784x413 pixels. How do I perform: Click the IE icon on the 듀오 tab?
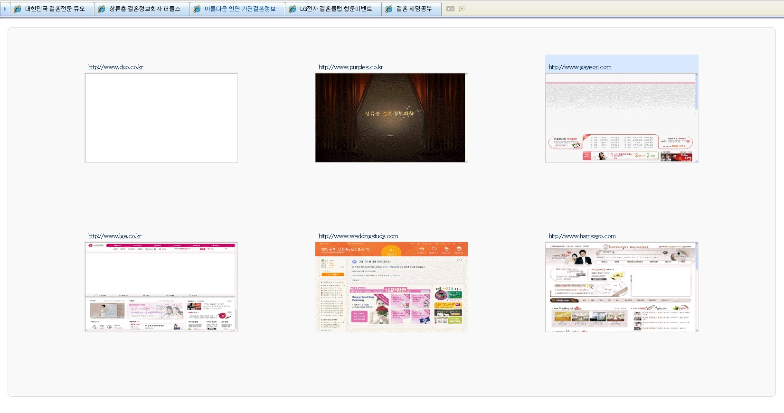[18, 9]
